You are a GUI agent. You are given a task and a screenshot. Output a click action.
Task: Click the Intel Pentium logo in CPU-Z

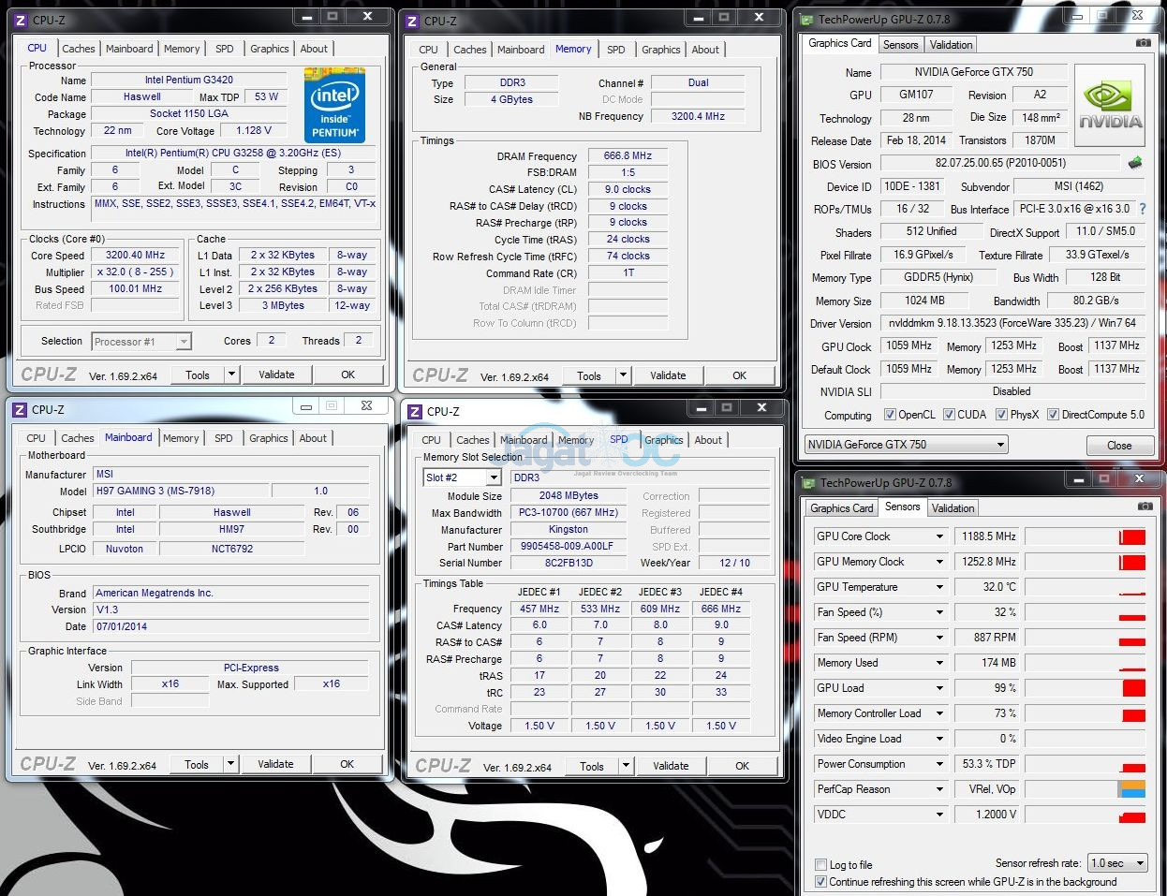coord(334,105)
